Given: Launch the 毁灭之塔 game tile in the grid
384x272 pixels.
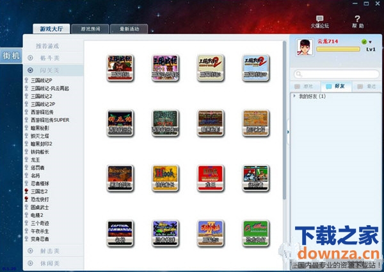Looking at the screenshot, I should [255, 123].
